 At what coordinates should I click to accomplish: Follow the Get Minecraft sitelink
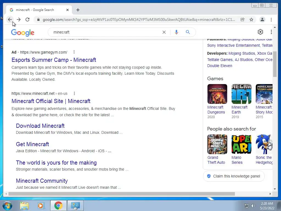point(32,144)
